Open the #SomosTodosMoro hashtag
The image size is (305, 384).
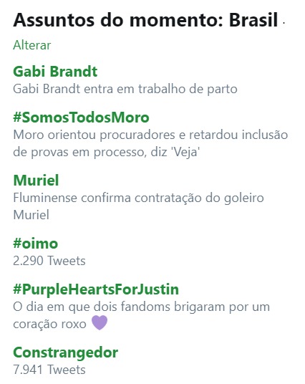pyautogui.click(x=81, y=117)
